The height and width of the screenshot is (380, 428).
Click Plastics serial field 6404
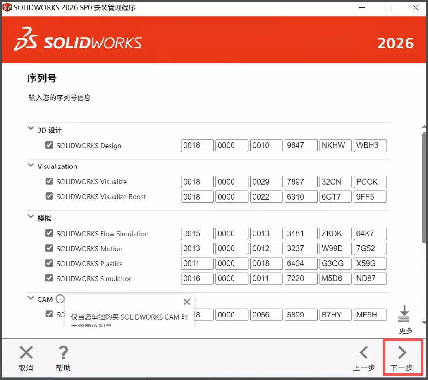301,264
